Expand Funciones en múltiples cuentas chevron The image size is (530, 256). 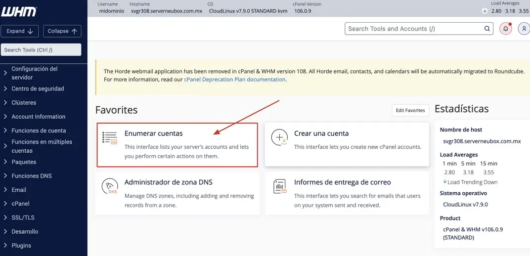pyautogui.click(x=5, y=146)
